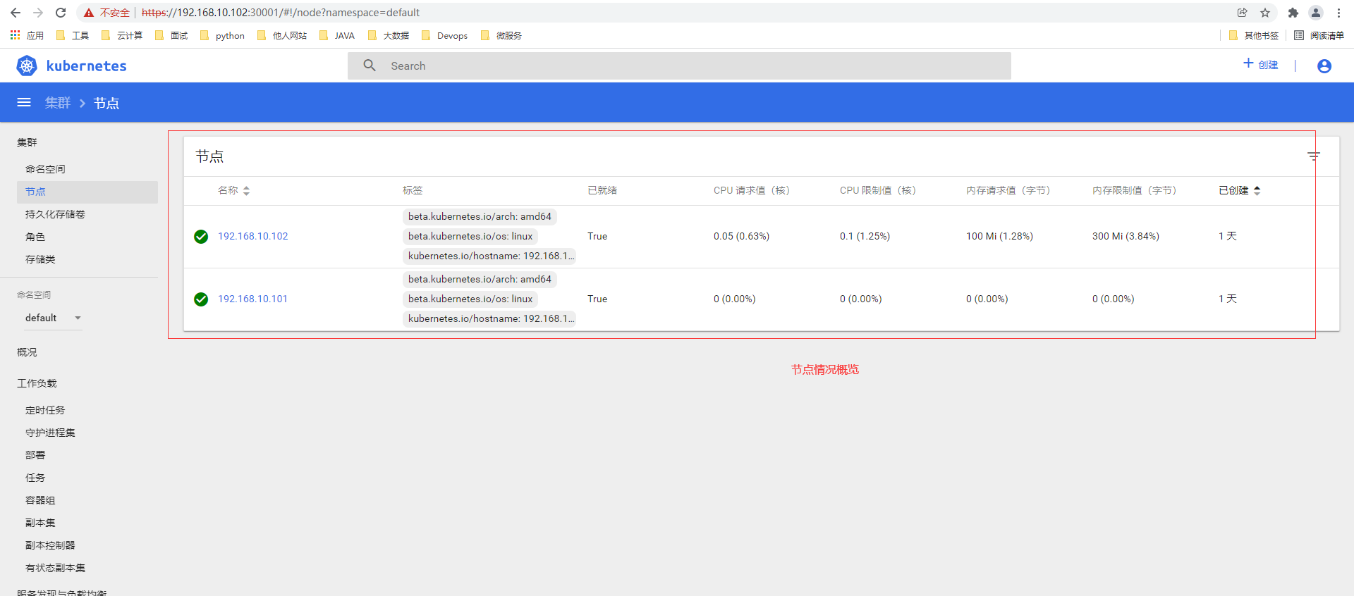Open the dashboard user account icon
The height and width of the screenshot is (596, 1354).
click(1324, 66)
